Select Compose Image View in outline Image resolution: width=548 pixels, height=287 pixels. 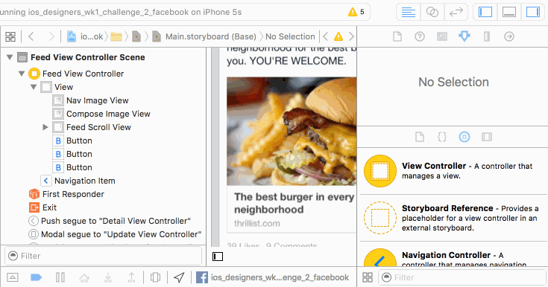101,114
